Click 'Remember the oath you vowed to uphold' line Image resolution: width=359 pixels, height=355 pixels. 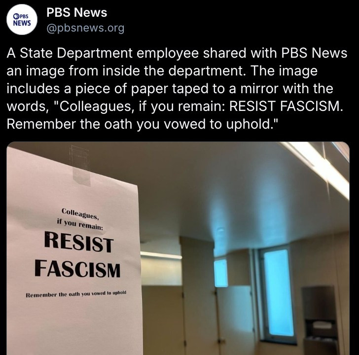(76, 294)
